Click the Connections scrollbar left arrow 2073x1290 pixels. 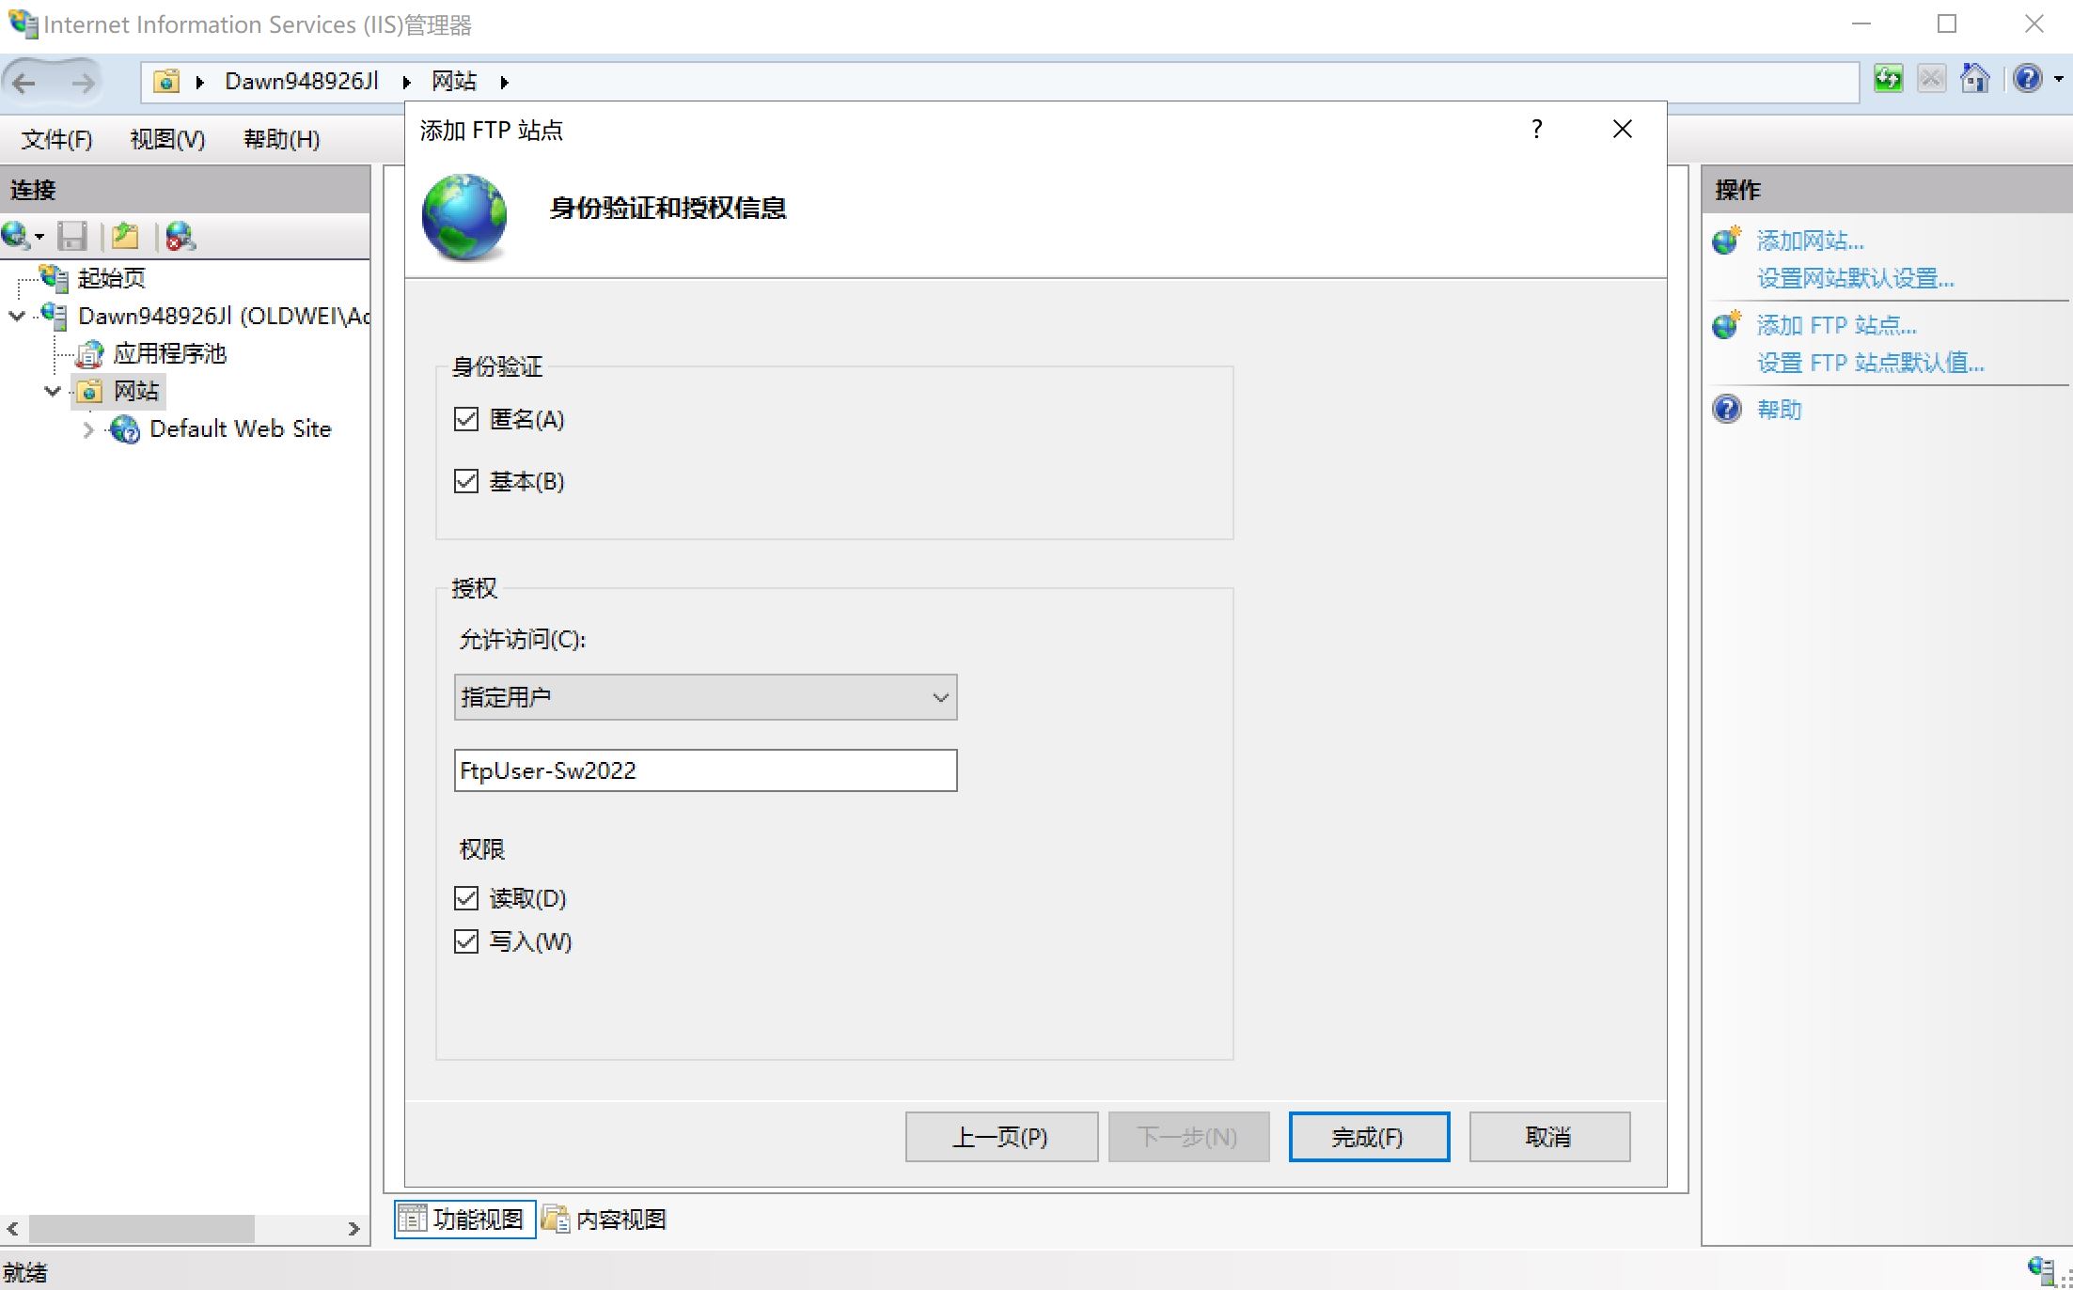tap(13, 1229)
